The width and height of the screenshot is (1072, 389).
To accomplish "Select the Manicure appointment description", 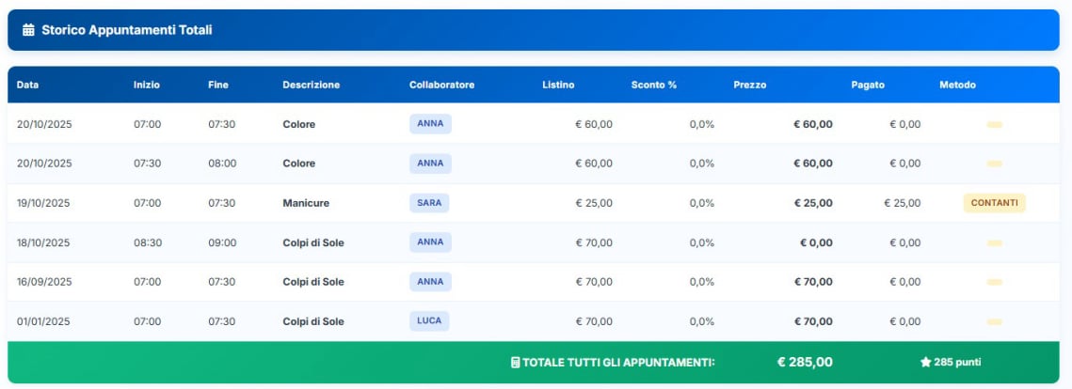I will (306, 203).
